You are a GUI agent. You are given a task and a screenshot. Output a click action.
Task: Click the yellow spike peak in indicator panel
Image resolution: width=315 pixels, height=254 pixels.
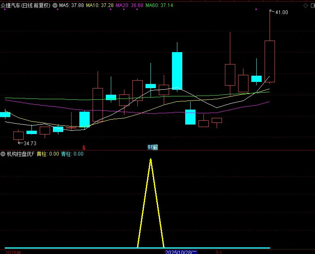coord(150,159)
